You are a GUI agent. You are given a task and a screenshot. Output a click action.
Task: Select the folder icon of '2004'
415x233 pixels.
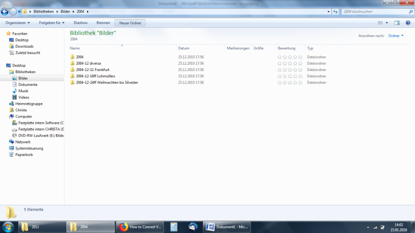click(72, 57)
